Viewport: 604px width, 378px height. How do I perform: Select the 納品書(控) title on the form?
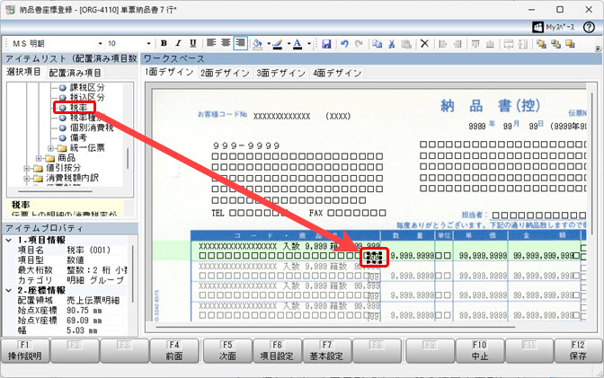[490, 105]
